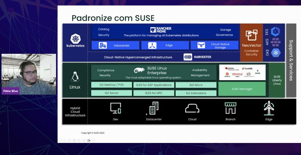Click the Security label under Catalog
301x155 pixels.
(x=104, y=35)
